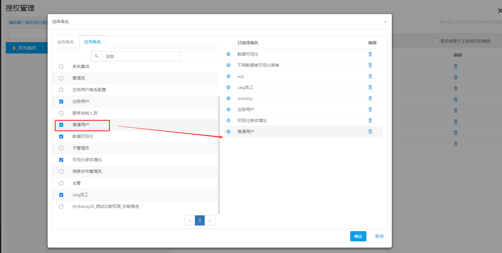
Task: Check the 子管理员 checkbox
Action: [61, 148]
